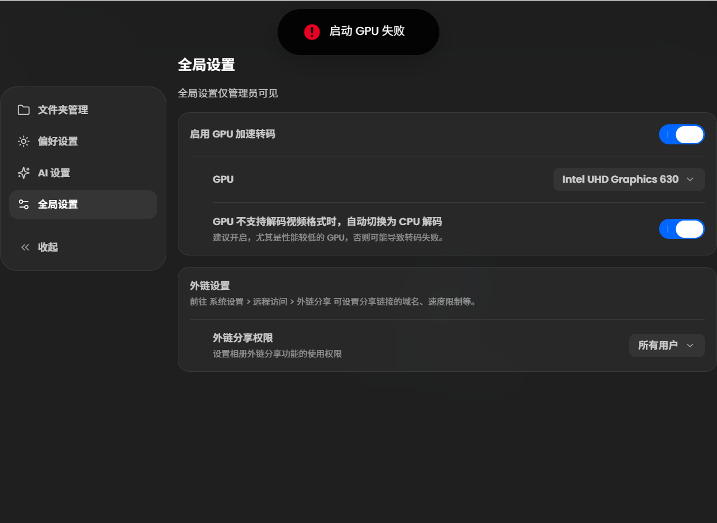The height and width of the screenshot is (523, 717).
Task: Go to AI 设置 page
Action: tap(83, 173)
